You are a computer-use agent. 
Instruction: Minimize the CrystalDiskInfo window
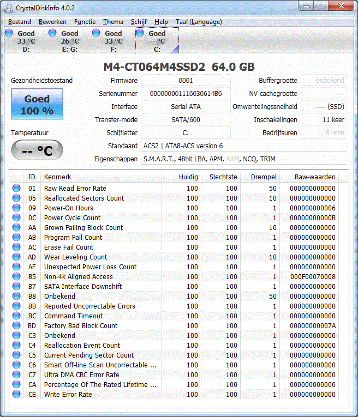[306, 6]
